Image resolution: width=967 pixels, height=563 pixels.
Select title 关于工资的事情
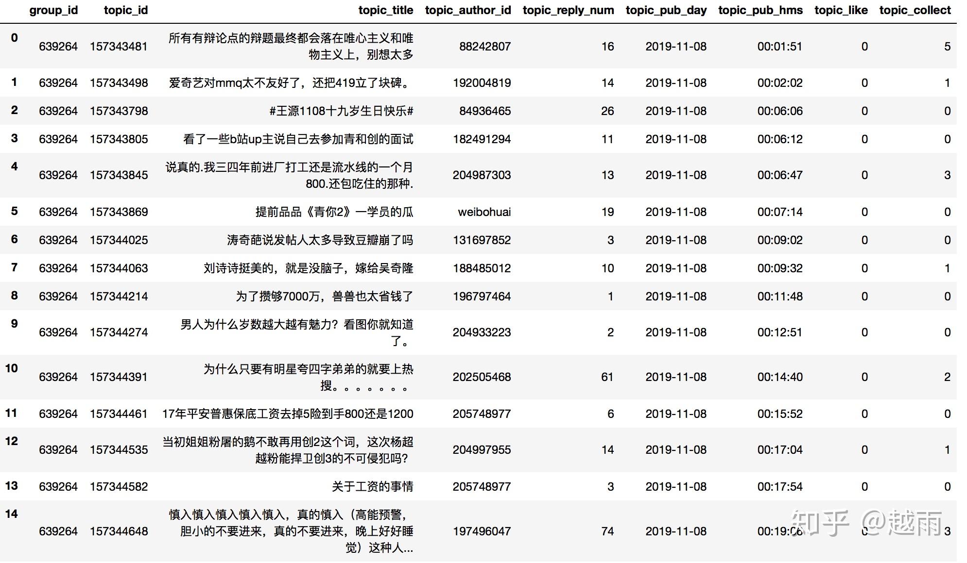point(373,487)
